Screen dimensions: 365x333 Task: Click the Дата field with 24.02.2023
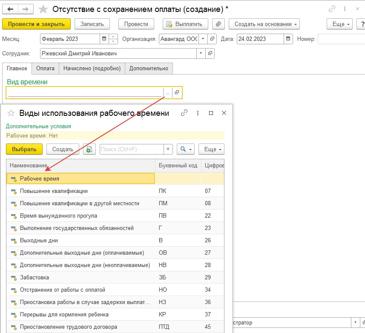tap(260, 39)
